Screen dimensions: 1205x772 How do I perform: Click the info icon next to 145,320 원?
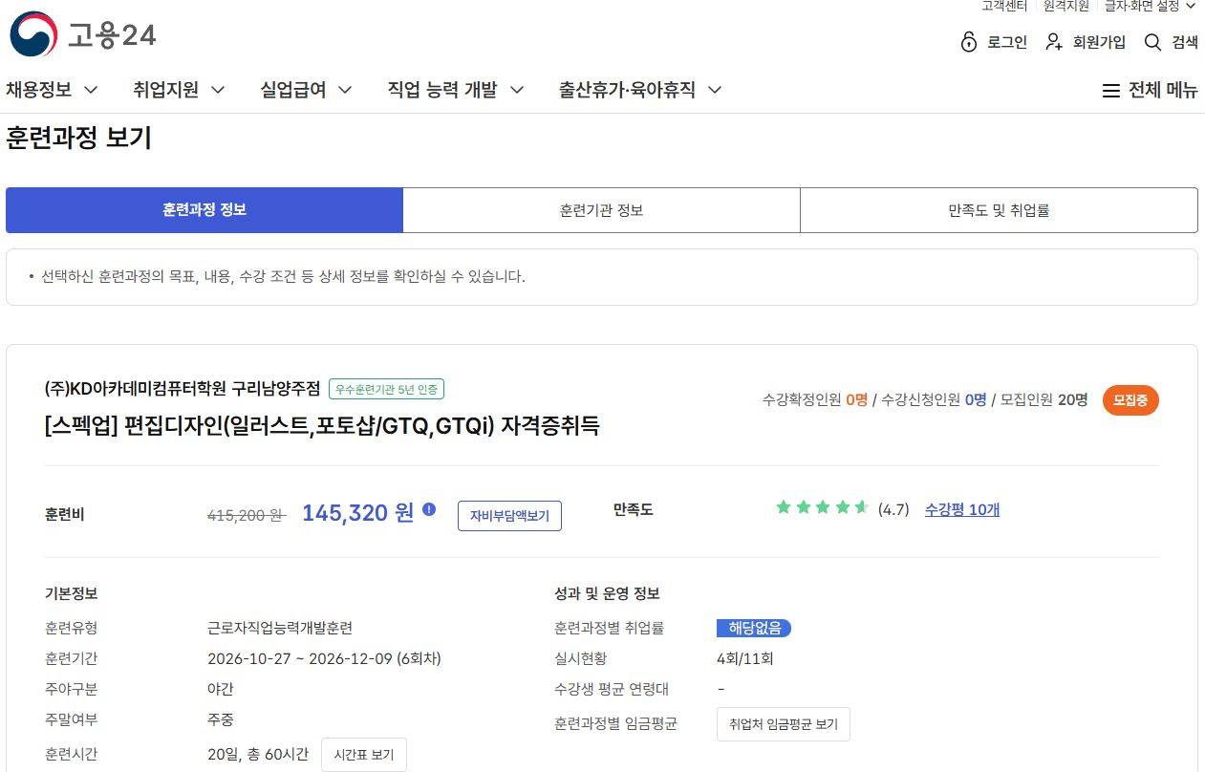429,509
